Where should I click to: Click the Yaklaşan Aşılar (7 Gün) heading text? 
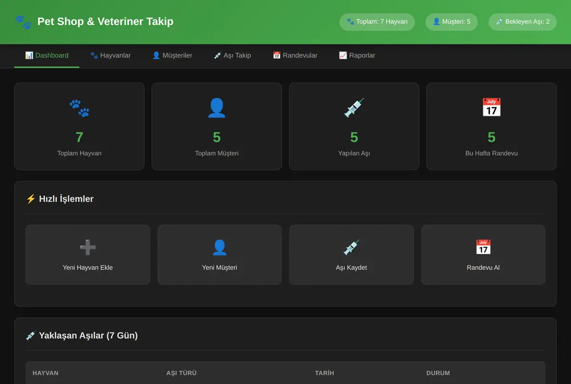coord(89,336)
